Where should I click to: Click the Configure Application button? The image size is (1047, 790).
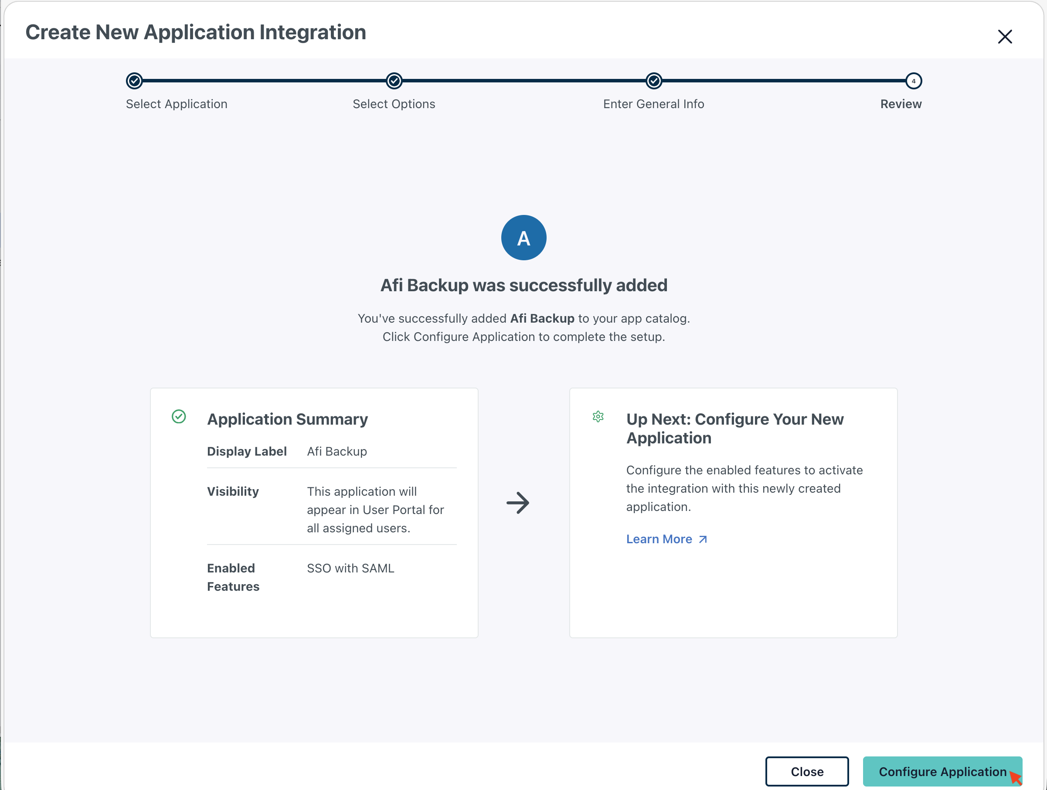(x=942, y=771)
